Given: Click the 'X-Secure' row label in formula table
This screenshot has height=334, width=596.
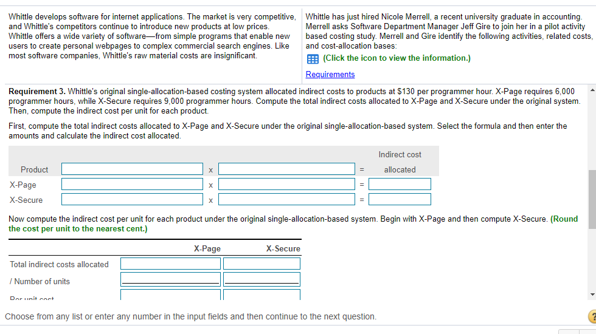Looking at the screenshot, I should click(26, 200).
